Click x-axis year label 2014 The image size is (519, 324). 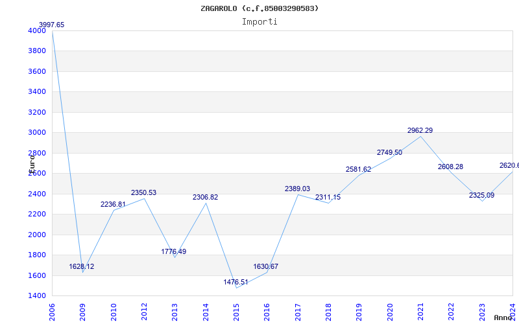206,312
